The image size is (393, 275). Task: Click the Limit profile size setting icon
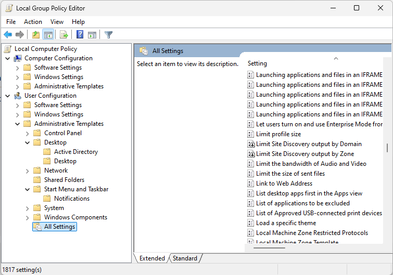[250, 134]
